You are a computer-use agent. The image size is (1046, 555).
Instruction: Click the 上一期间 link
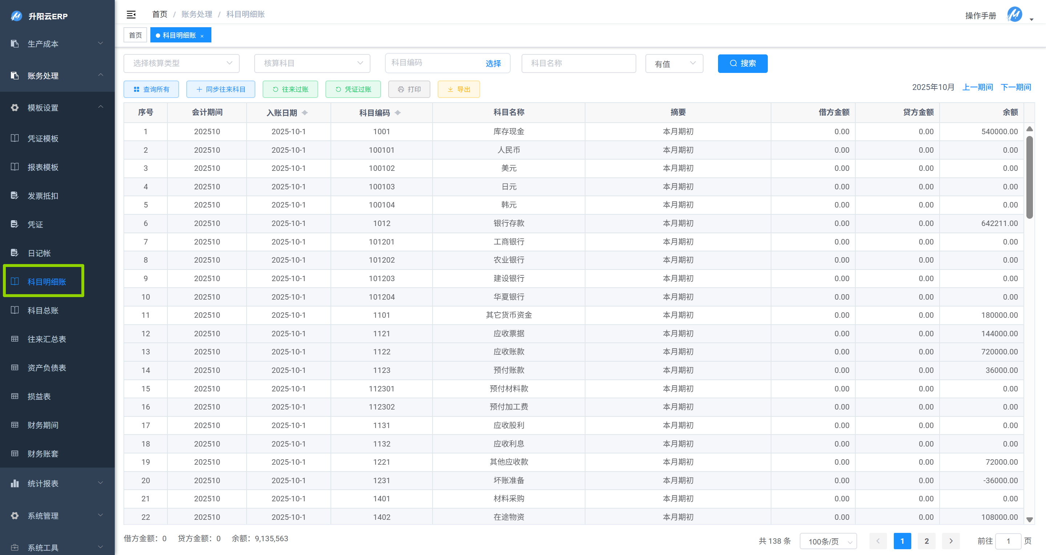(977, 87)
